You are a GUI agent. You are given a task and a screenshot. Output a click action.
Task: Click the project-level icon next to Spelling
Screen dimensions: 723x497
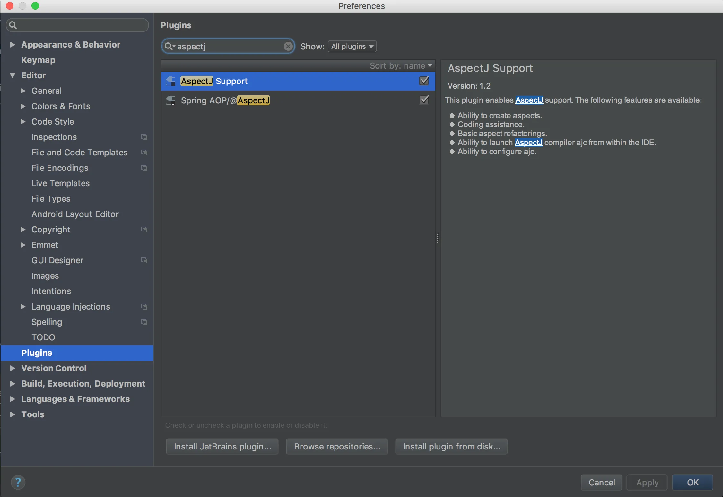[x=144, y=322]
